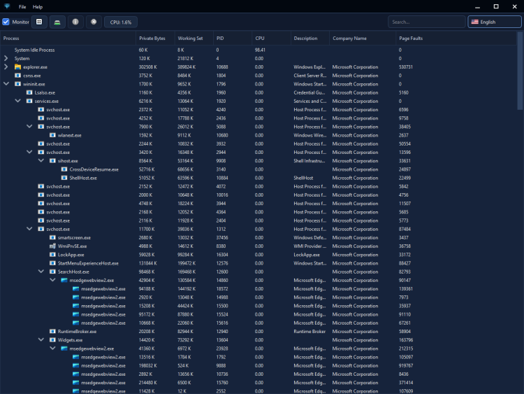524x394 pixels.
Task: Click the smartscreen.exe process icon
Action: tap(52, 238)
